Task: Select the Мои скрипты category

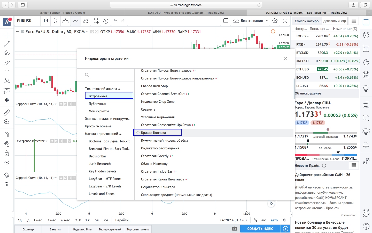Action: point(99,111)
